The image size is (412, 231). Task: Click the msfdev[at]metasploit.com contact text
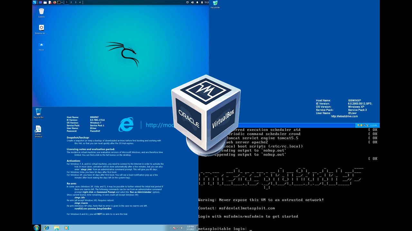click(247, 208)
